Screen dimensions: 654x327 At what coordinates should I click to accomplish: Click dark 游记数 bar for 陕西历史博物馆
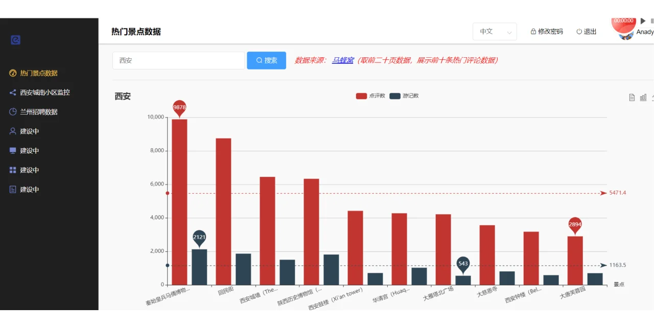coord(331,270)
